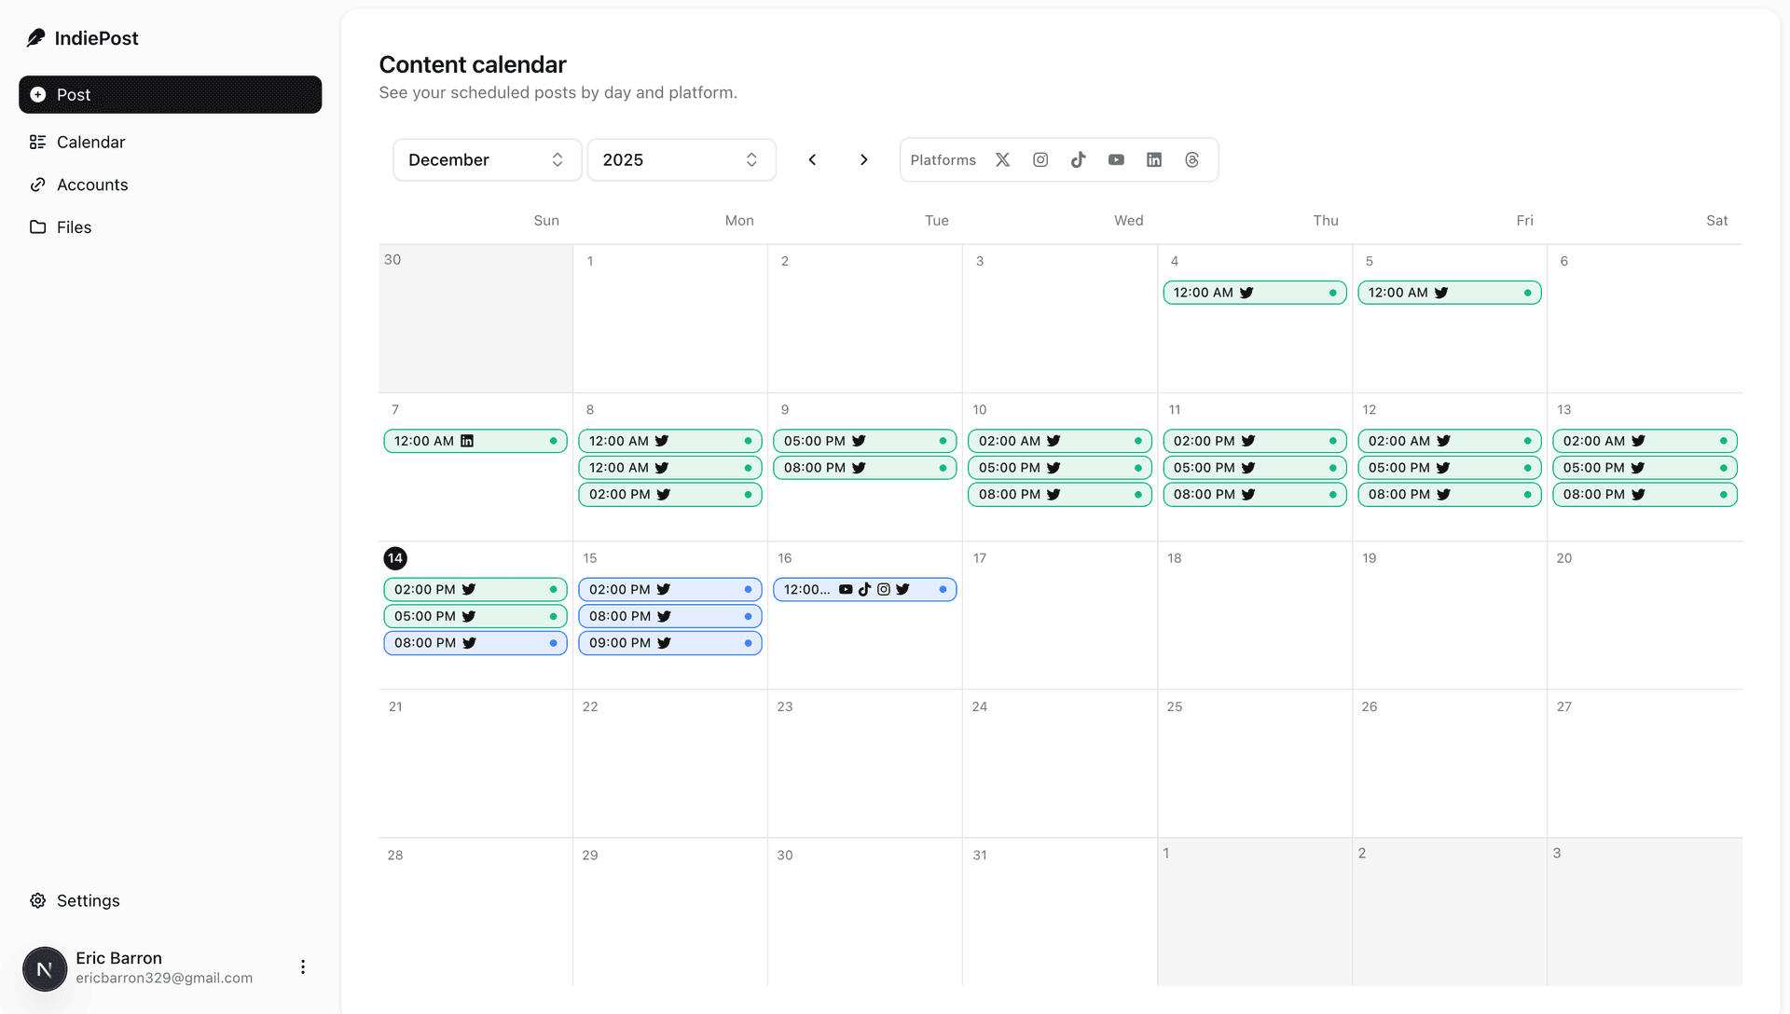The width and height of the screenshot is (1790, 1014).
Task: Go to next month with right chevron
Action: point(863,159)
